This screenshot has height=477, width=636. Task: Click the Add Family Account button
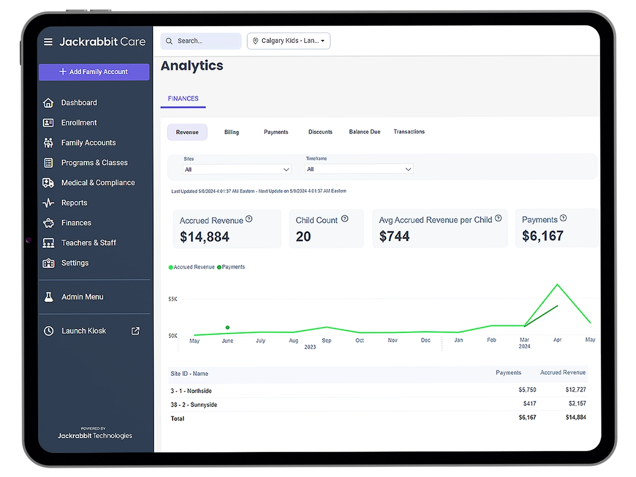[94, 72]
